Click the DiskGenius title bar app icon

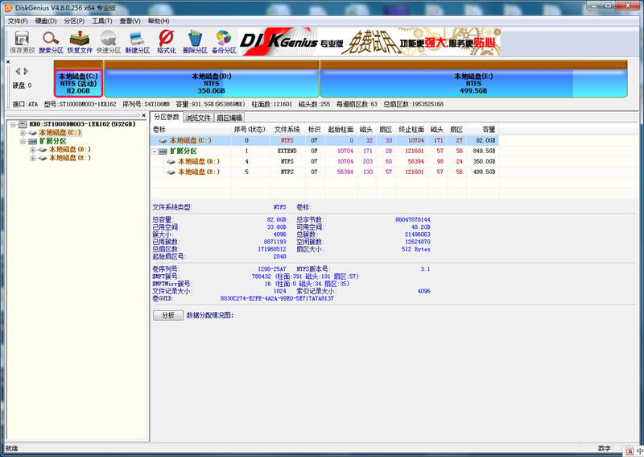click(8, 7)
